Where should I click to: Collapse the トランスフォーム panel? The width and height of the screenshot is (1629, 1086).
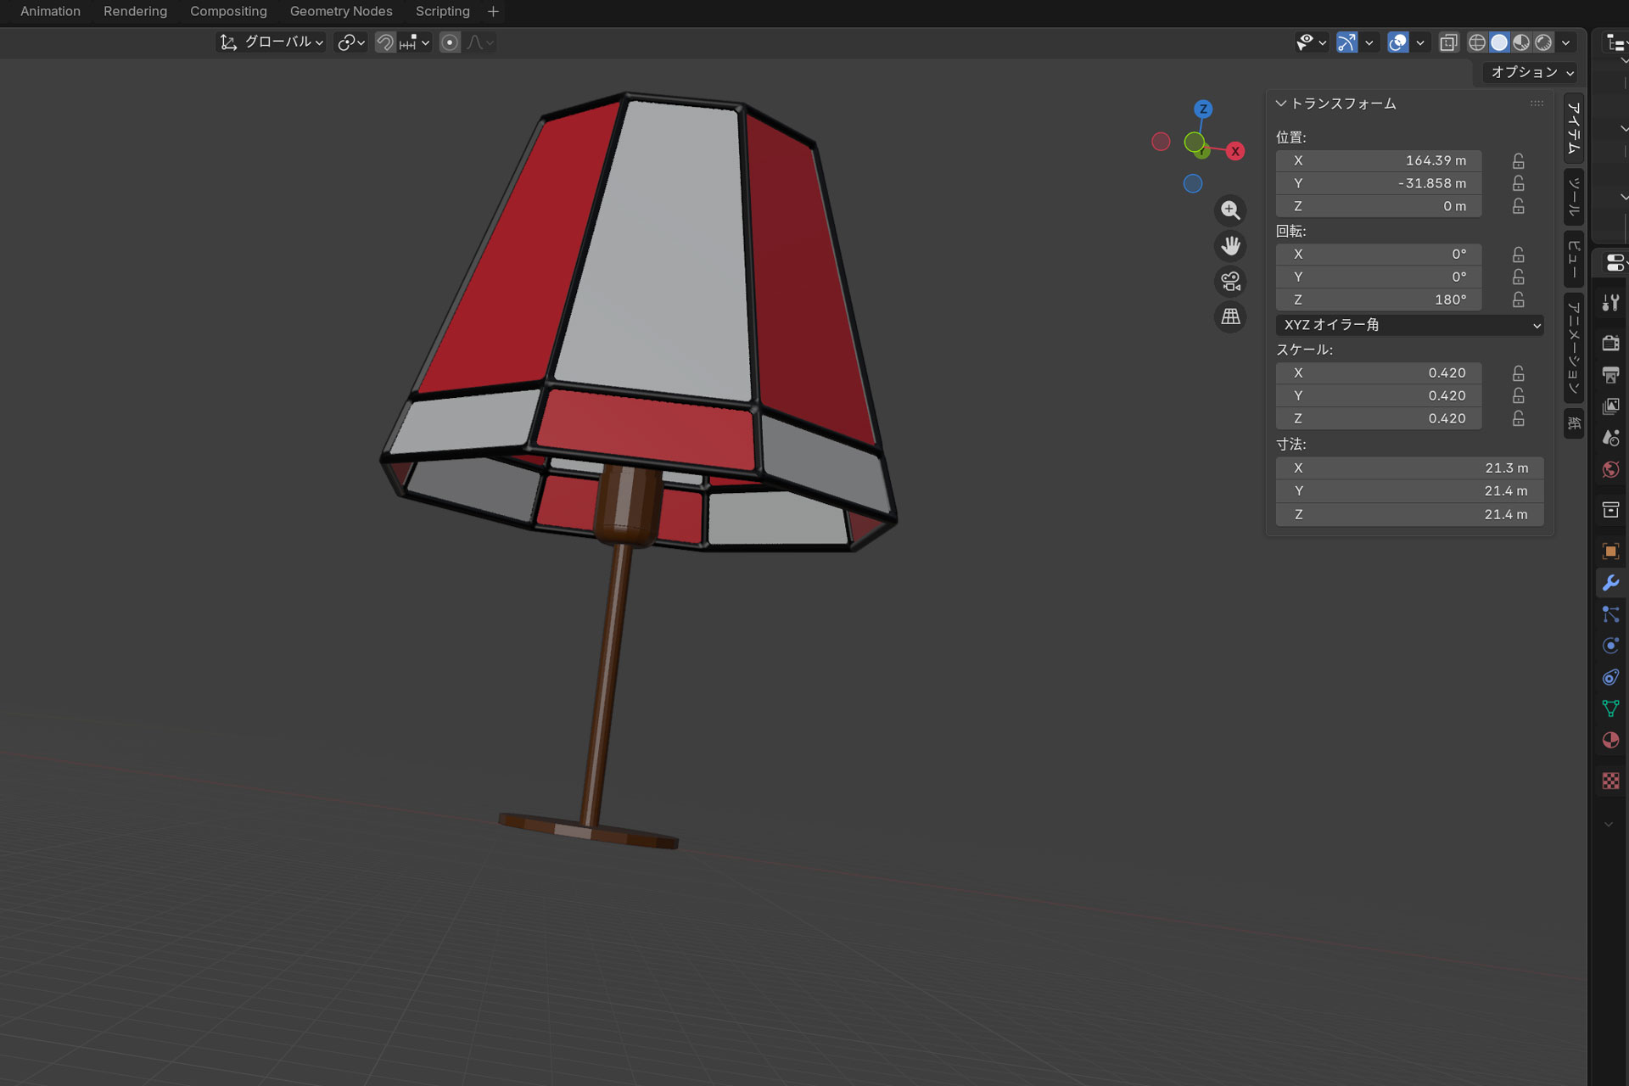click(x=1281, y=104)
